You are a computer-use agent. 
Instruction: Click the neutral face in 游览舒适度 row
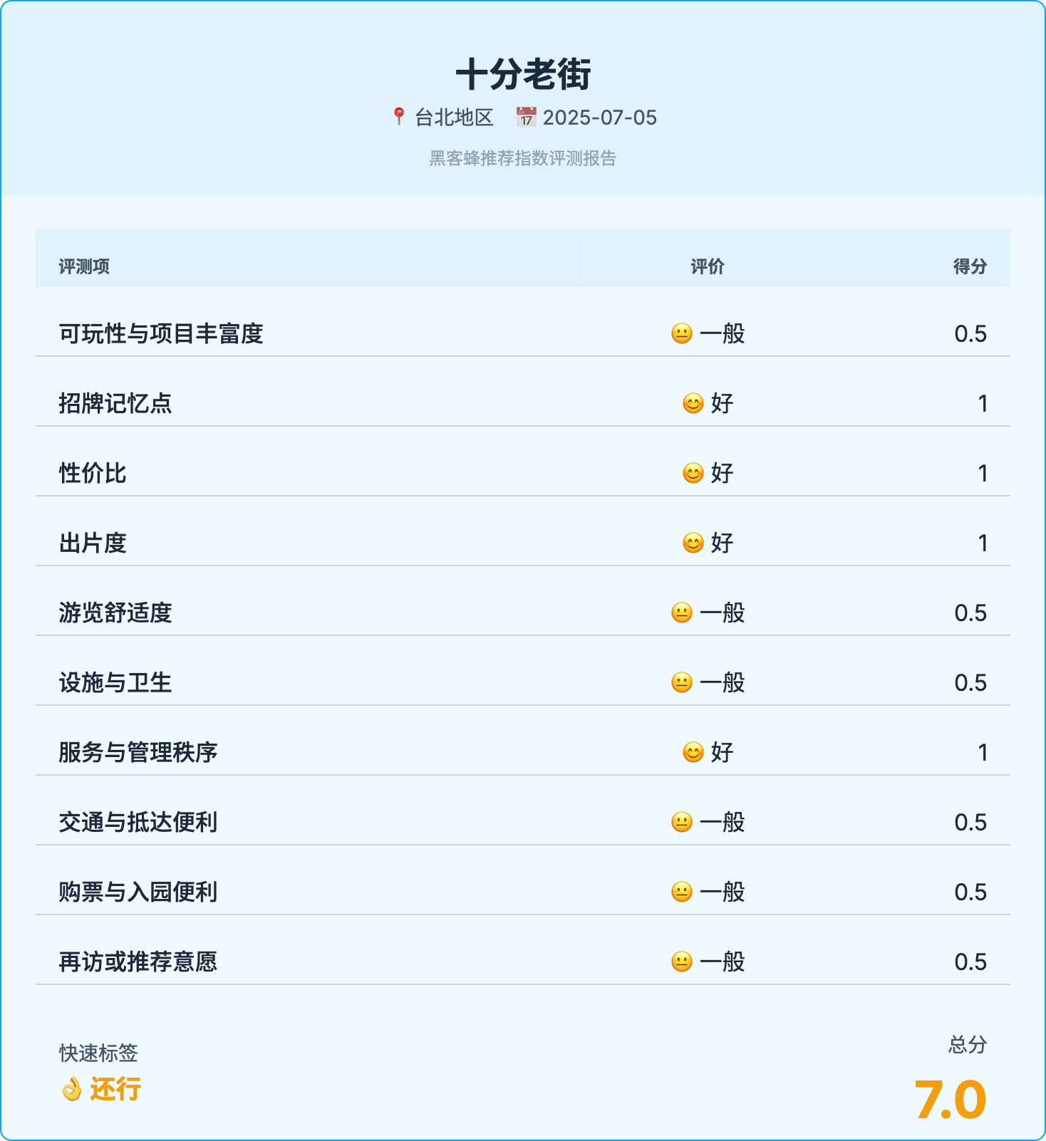click(x=682, y=613)
